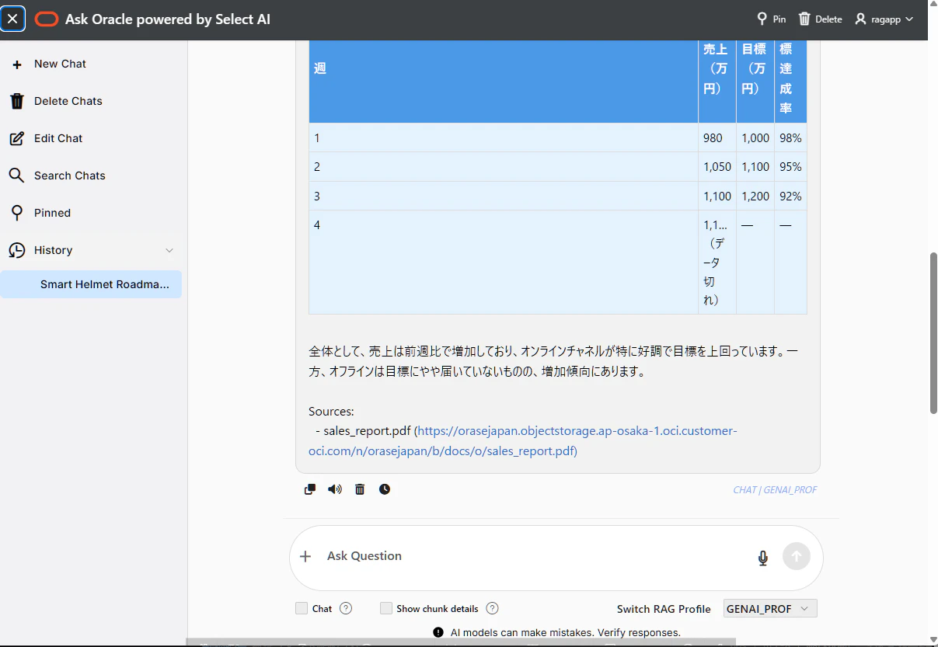The height and width of the screenshot is (647, 938).
Task: Play response audio with the speaker icon
Action: 335,489
